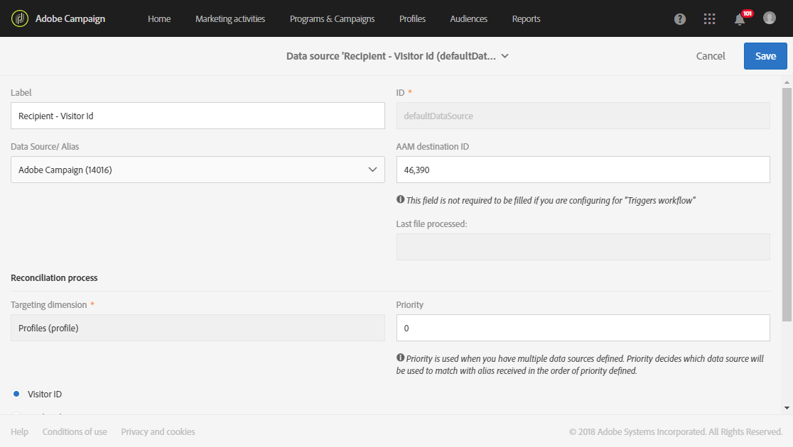The width and height of the screenshot is (793, 447).
Task: Select the Visitor ID radio button
Action: 16,394
